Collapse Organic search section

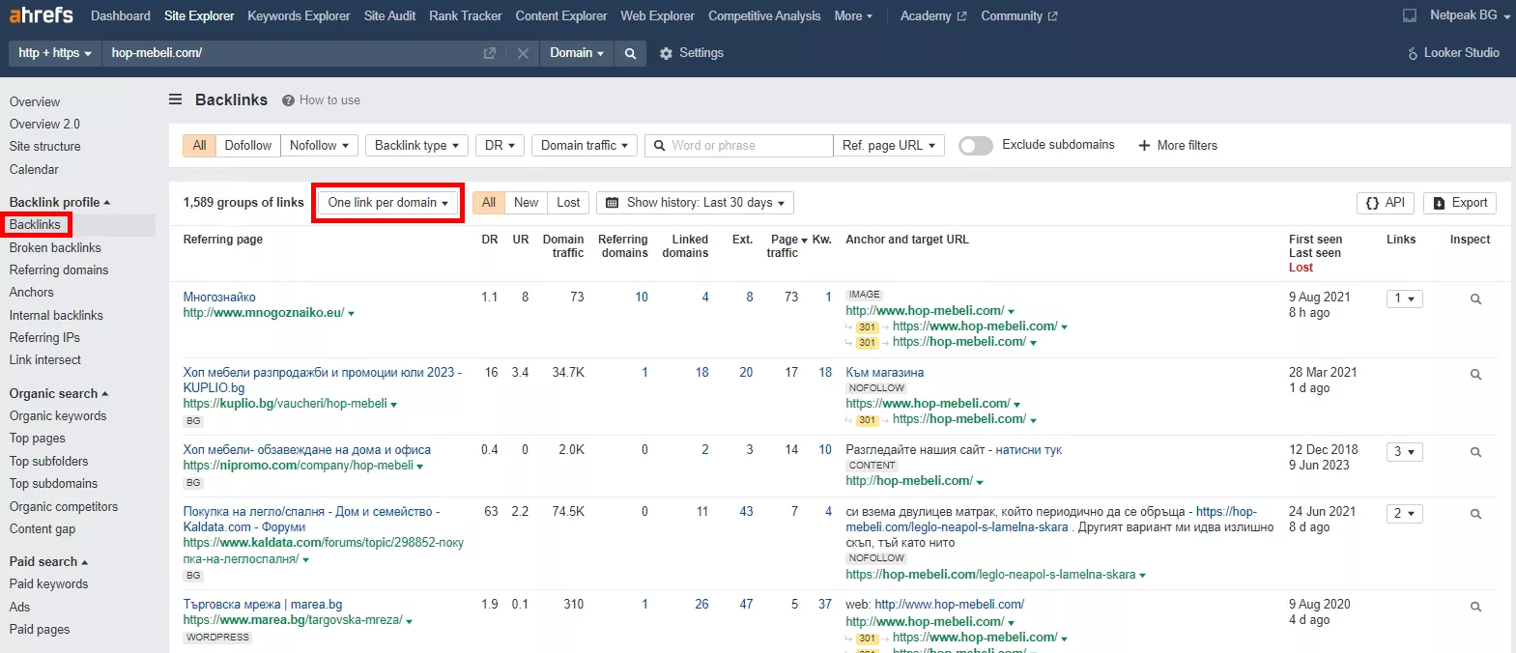coord(59,393)
